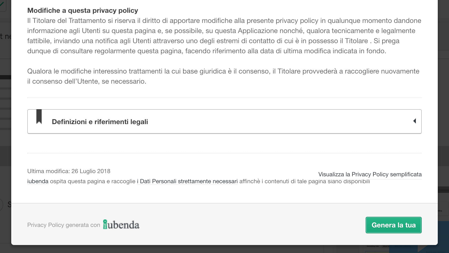
Task: Click the 'Modifiche a questa privacy policy' heading
Action: point(83,10)
